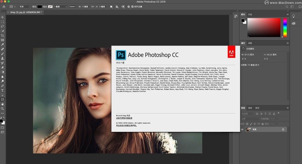Open the blend mode dropdown 正常
This screenshot has height=164, width=302.
click(x=250, y=119)
